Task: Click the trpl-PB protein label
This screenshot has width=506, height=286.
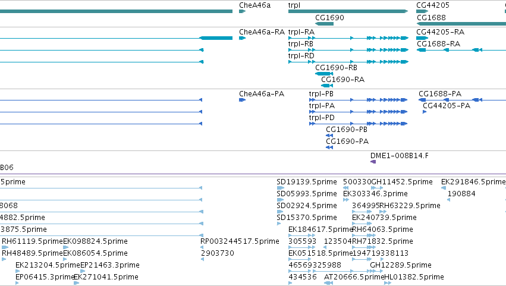Action: 320,94
